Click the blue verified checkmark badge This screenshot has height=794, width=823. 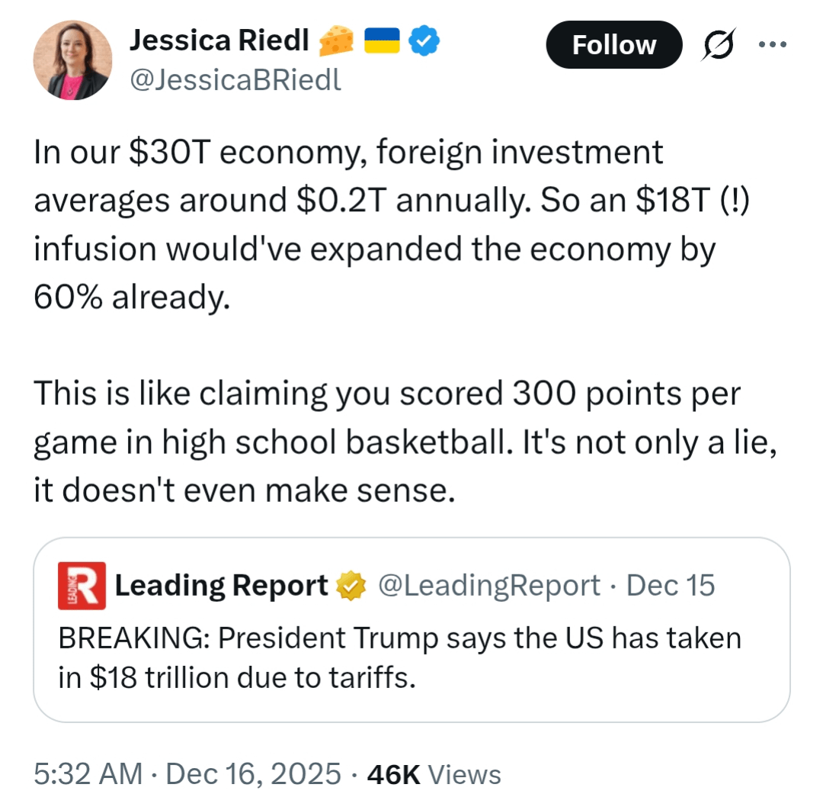(x=423, y=42)
